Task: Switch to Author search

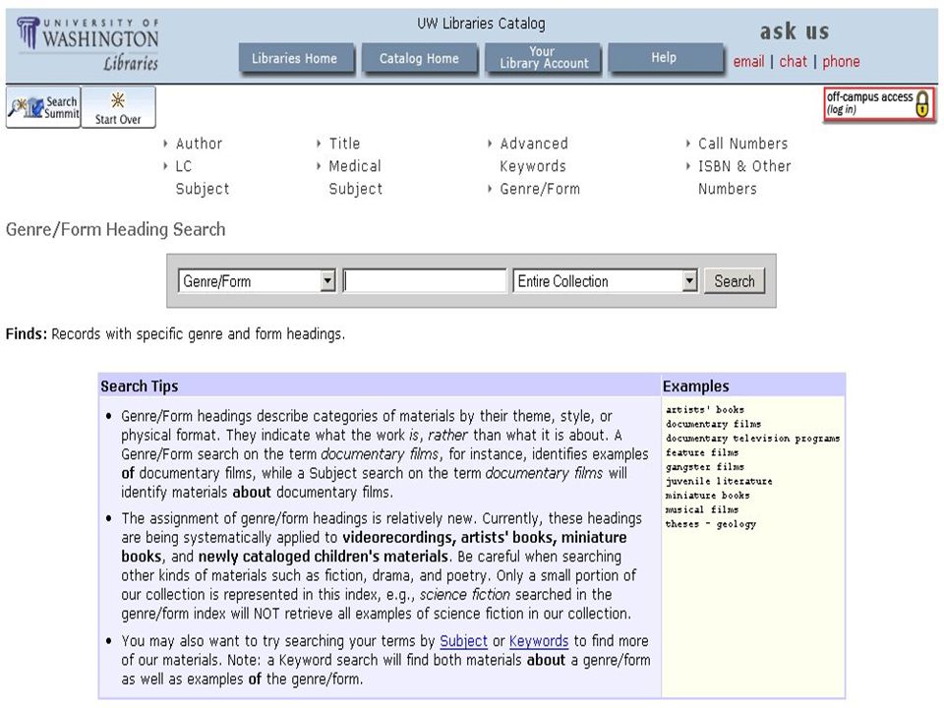Action: pos(199,144)
